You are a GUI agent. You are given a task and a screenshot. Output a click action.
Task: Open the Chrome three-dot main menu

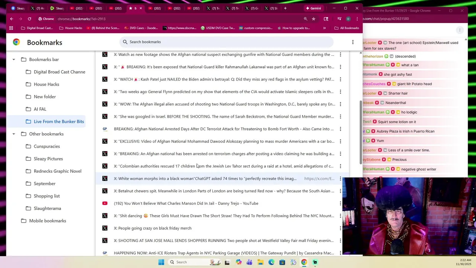[x=357, y=19]
